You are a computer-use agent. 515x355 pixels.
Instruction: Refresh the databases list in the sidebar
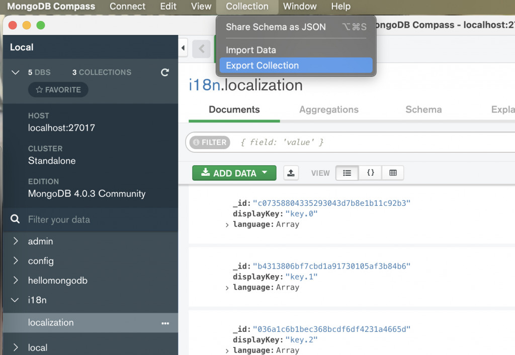(x=165, y=72)
